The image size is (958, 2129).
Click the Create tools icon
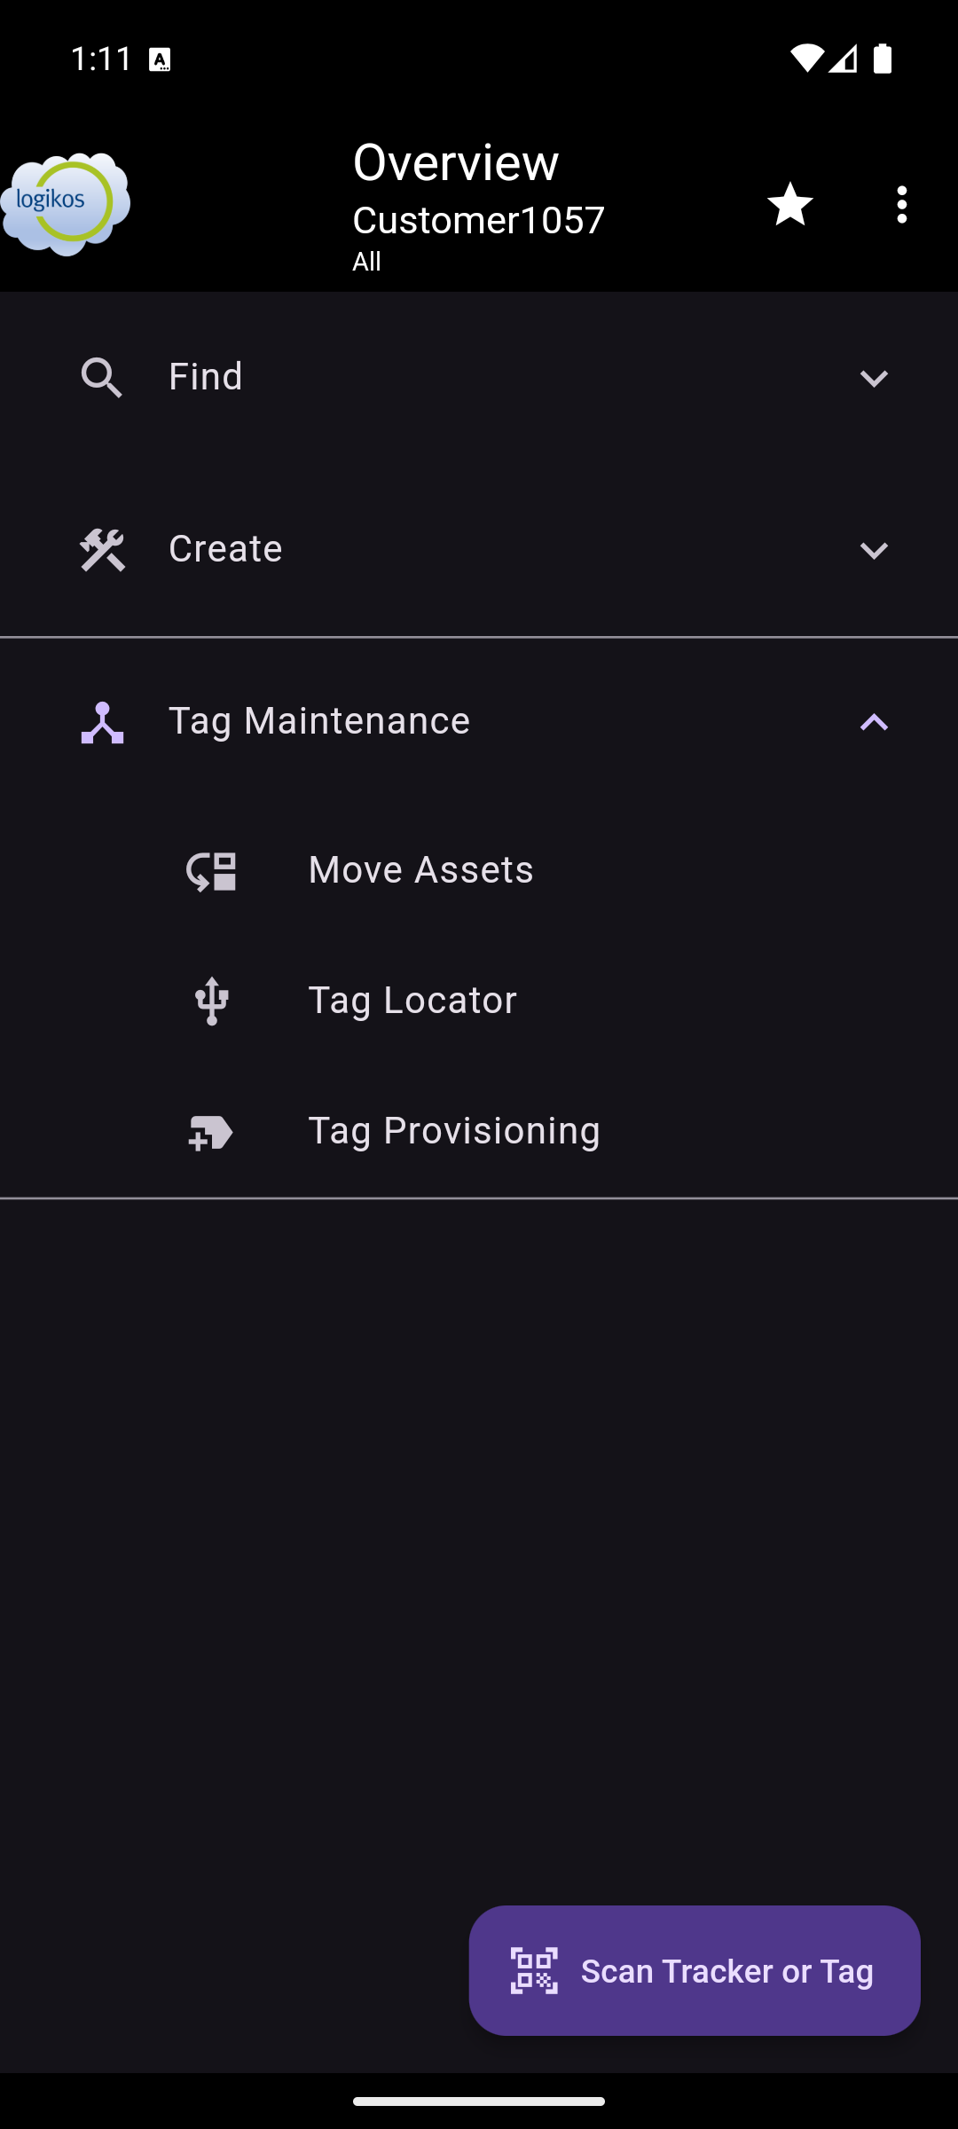tap(101, 550)
